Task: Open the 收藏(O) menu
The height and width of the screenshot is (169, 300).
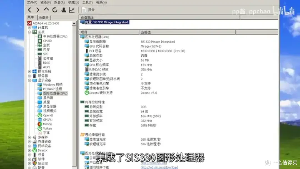Action: tap(73, 3)
